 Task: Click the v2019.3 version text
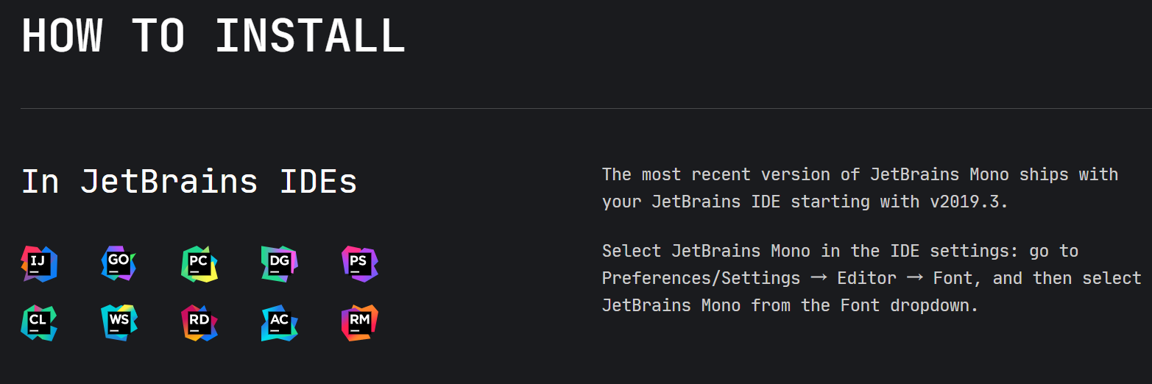[969, 202]
